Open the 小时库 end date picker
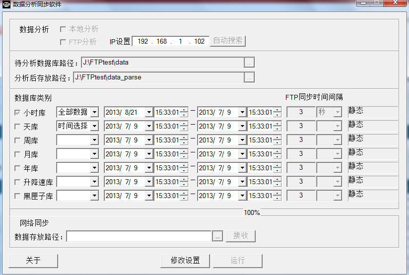Image resolution: width=409 pixels, height=275 pixels. coord(242,113)
